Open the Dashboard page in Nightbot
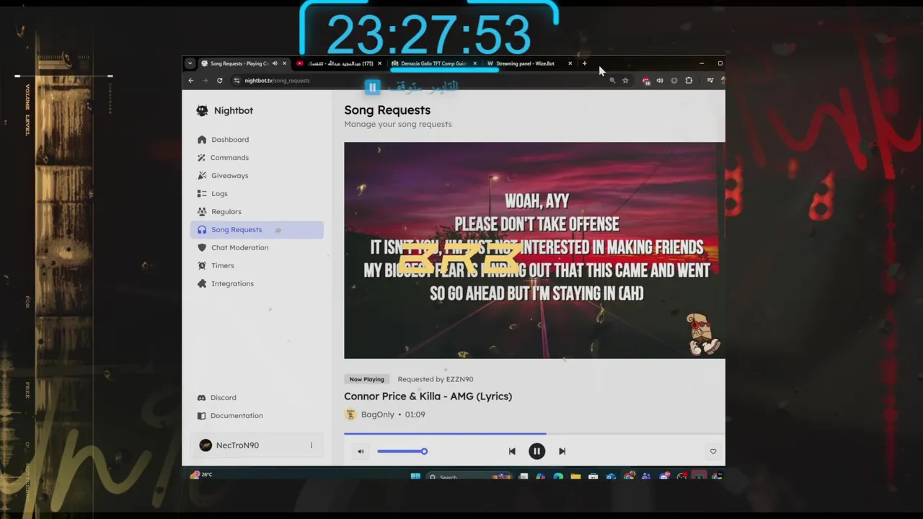This screenshot has height=519, width=923. tap(257, 139)
